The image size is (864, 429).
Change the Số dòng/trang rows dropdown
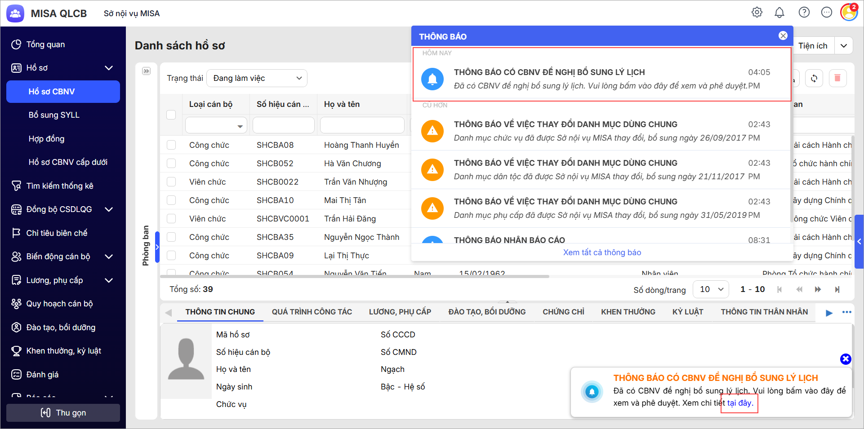tap(711, 290)
